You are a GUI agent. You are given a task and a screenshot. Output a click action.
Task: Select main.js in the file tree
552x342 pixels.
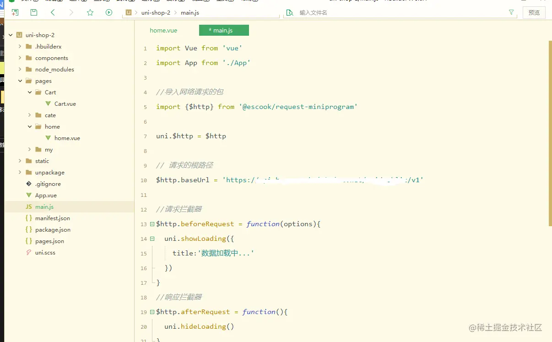click(x=44, y=207)
